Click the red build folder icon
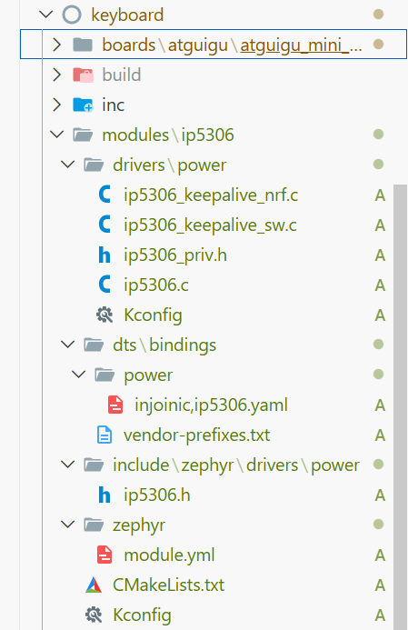 [83, 75]
